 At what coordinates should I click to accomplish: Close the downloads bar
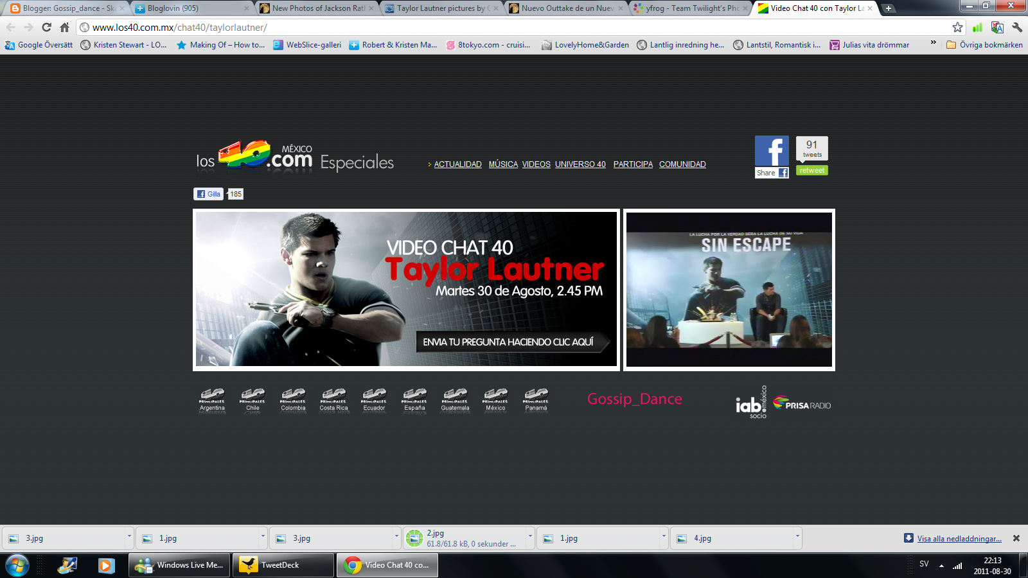click(1016, 538)
